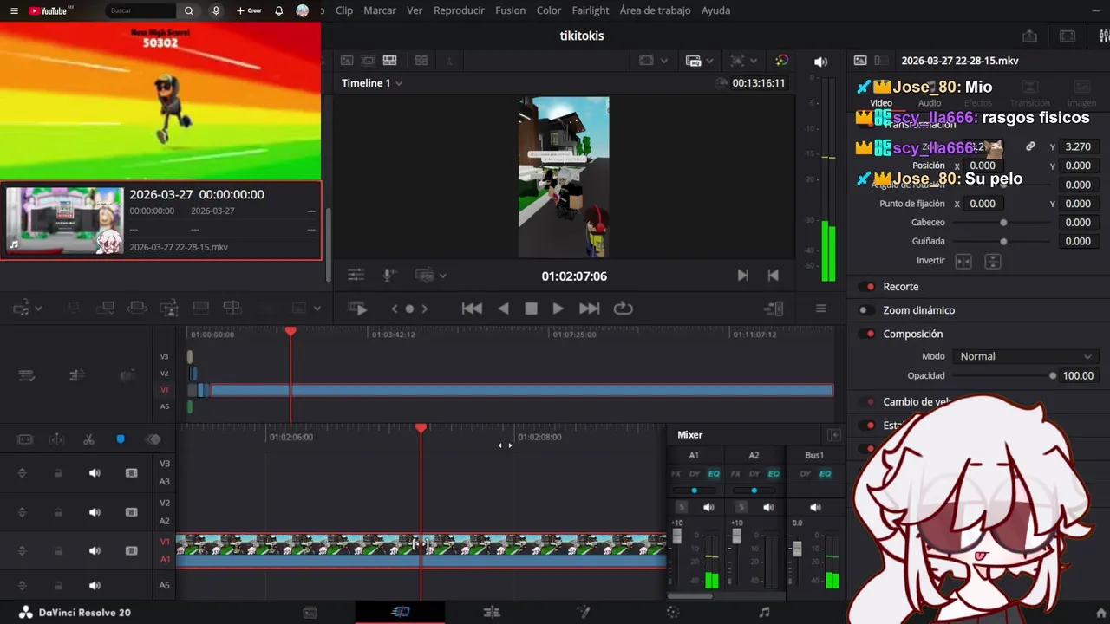The height and width of the screenshot is (624, 1110).
Task: Click the Ripple Overwrite icon
Action: point(137,308)
